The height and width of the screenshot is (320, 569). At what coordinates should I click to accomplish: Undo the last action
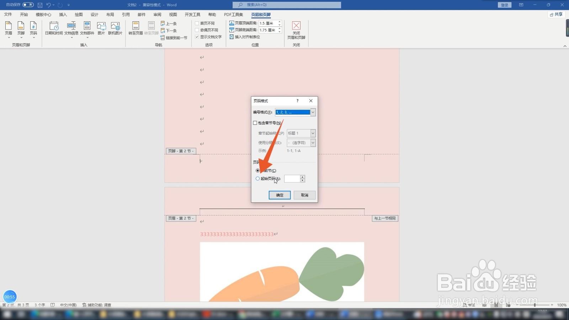tap(48, 5)
